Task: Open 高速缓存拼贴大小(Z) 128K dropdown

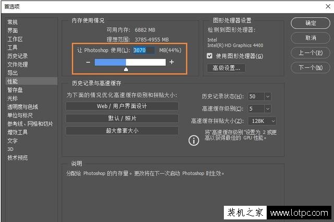Action: [x=262, y=121]
